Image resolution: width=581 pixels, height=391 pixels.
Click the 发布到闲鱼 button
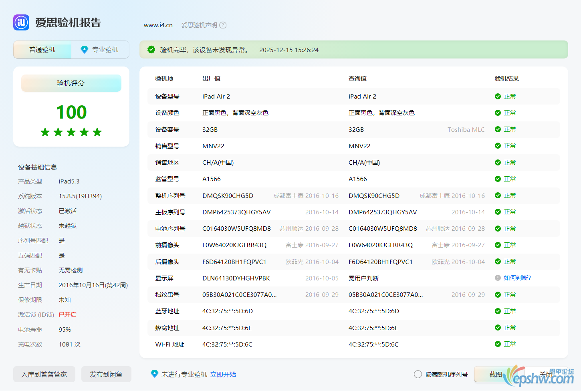point(106,374)
